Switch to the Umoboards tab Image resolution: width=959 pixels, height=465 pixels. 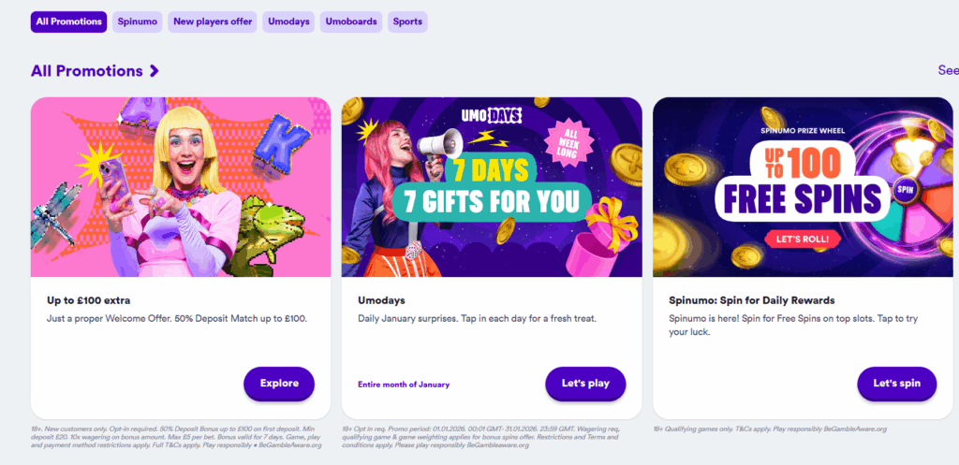click(x=350, y=22)
